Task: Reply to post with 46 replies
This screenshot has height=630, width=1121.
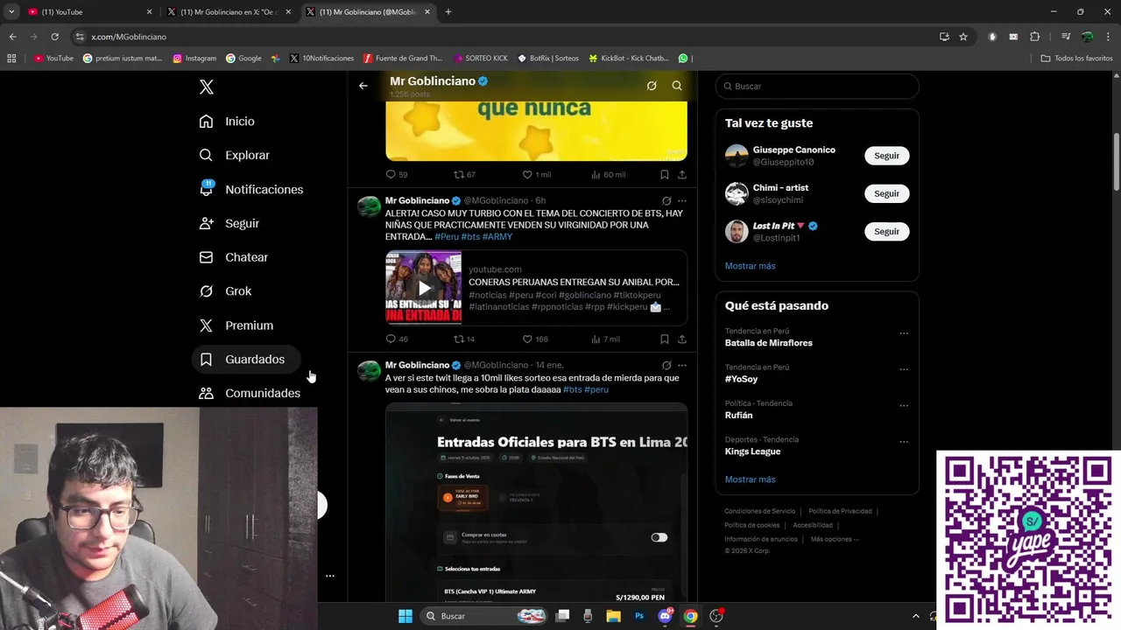Action: [396, 339]
